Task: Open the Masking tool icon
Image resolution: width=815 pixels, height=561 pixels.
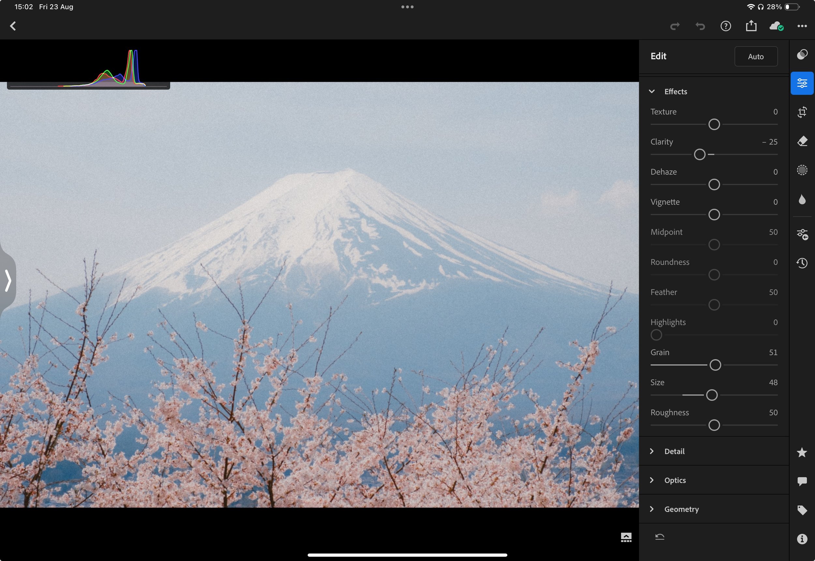Action: (x=802, y=170)
